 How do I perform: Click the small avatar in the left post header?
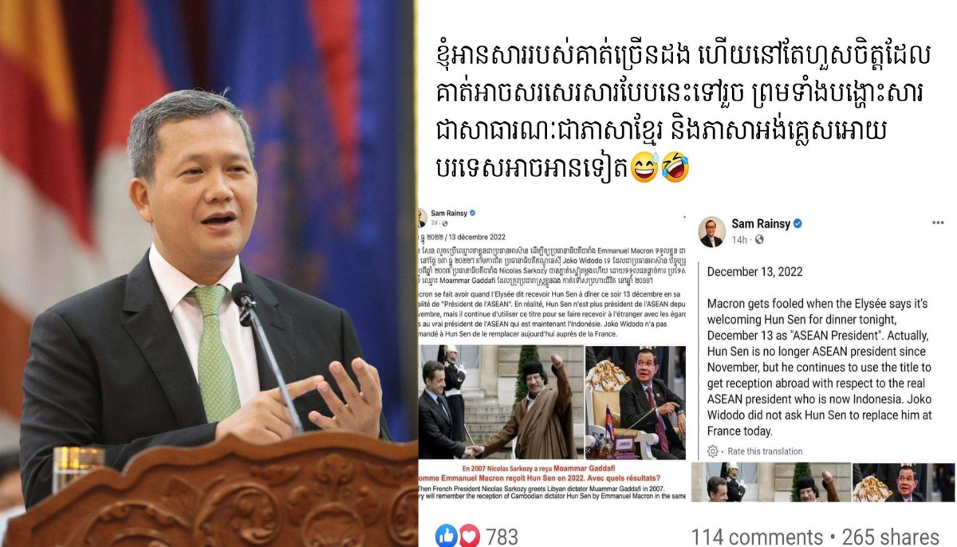click(x=421, y=217)
